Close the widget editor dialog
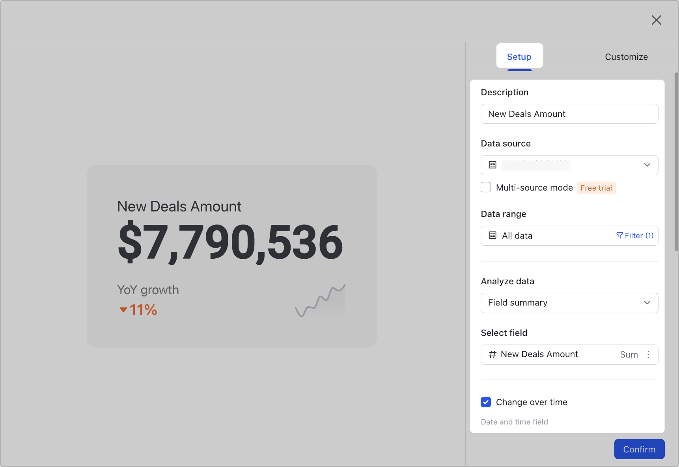 pyautogui.click(x=657, y=20)
